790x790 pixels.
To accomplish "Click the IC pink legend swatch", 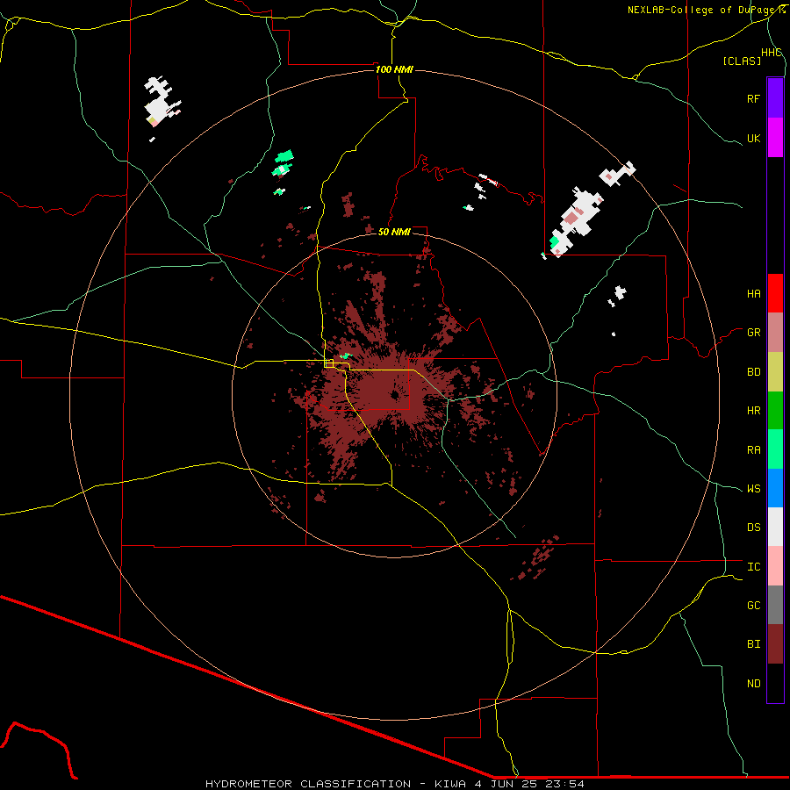I will [x=775, y=566].
